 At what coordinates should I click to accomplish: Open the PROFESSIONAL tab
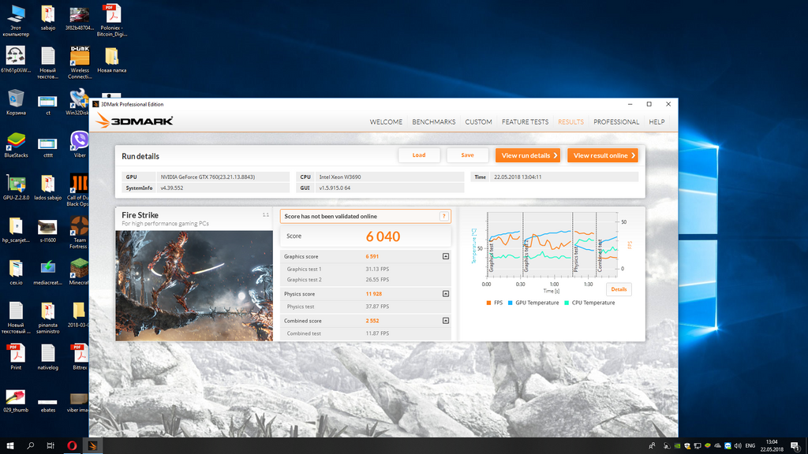[x=615, y=122]
